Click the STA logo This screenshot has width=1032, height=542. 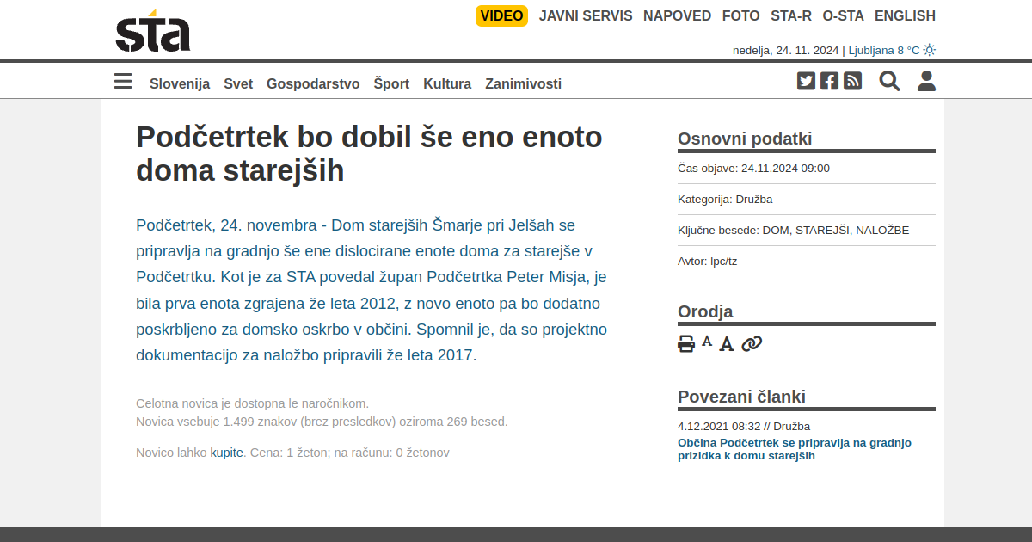[x=153, y=32]
